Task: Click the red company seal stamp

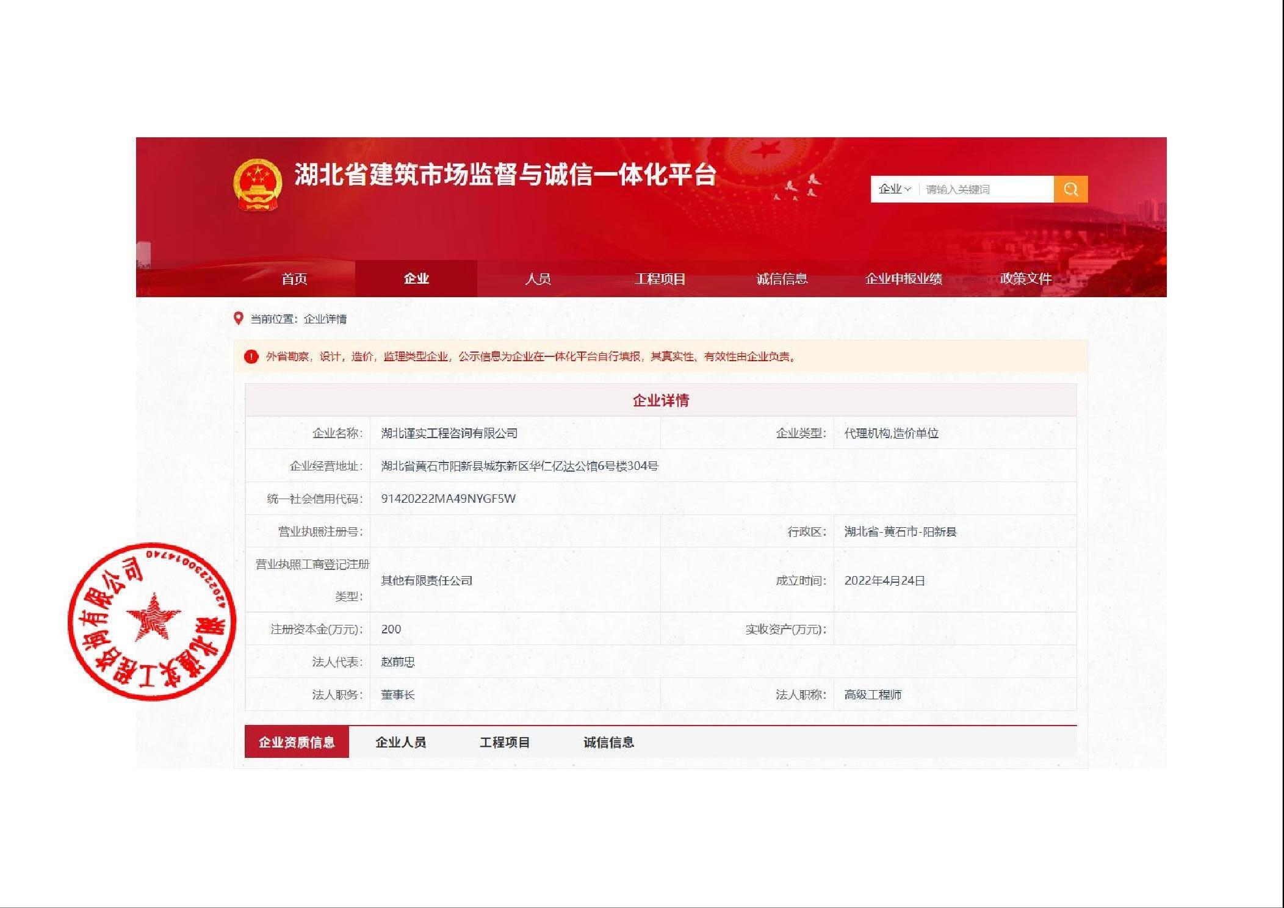Action: [x=152, y=621]
